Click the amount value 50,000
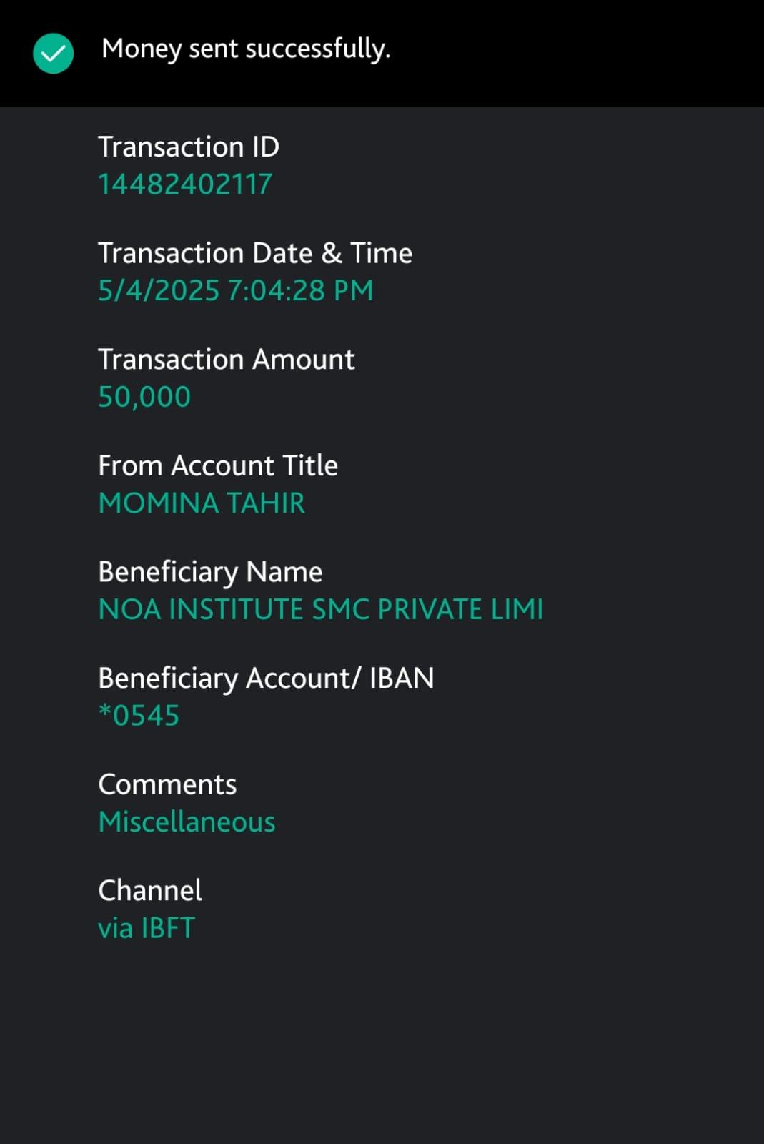 pos(144,397)
